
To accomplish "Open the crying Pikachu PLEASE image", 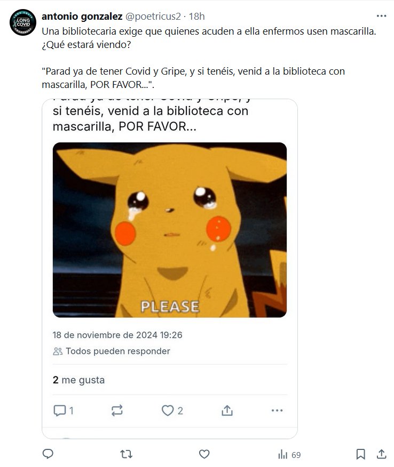I will 170,230.
